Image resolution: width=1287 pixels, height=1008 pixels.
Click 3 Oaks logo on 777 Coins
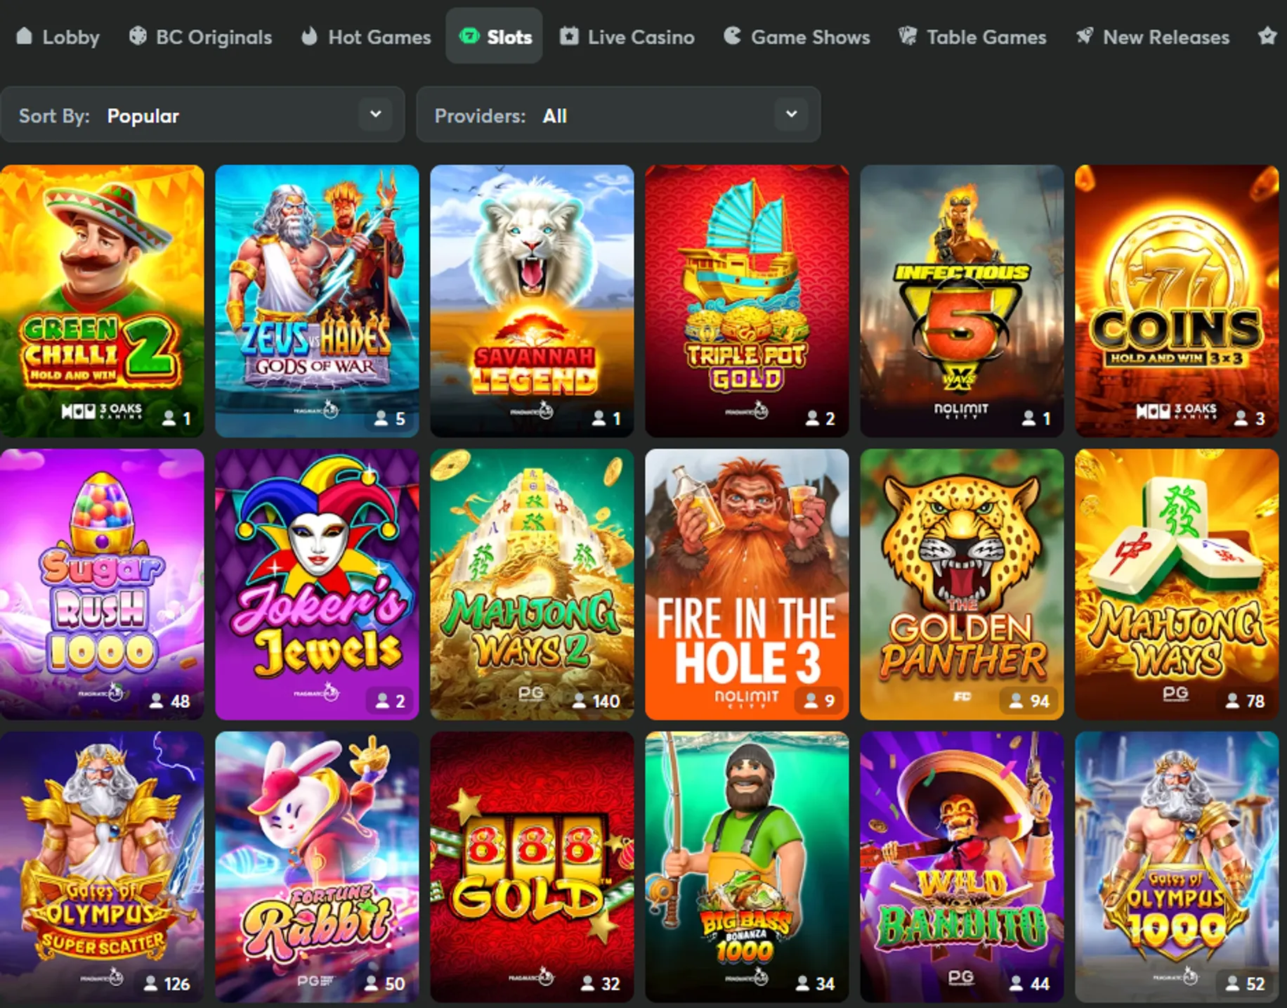1177,410
